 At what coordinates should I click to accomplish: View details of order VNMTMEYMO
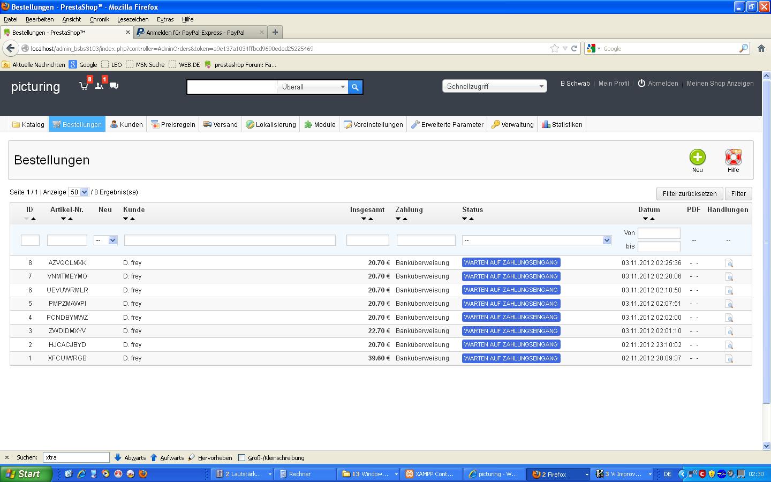click(x=729, y=276)
